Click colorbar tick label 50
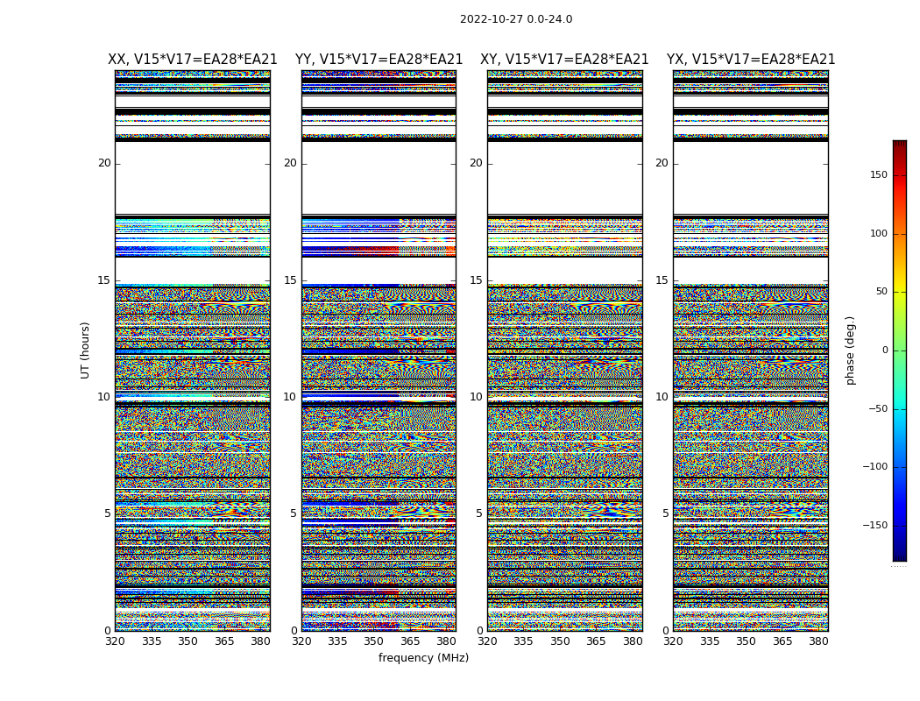The height and width of the screenshot is (701, 920). coord(881,292)
